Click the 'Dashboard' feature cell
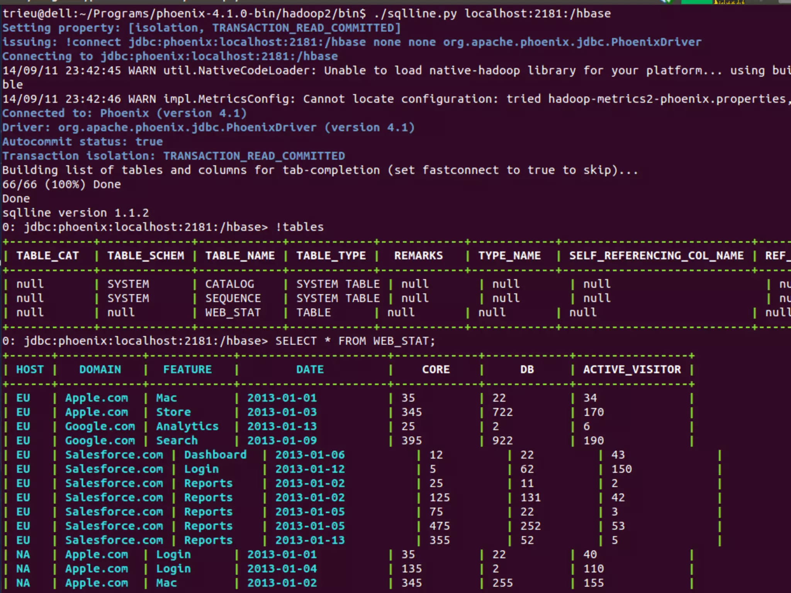This screenshot has width=791, height=593. pyautogui.click(x=216, y=455)
